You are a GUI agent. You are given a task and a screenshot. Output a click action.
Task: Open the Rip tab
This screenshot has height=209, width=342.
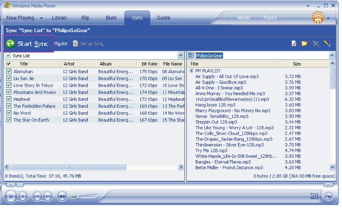(85, 18)
